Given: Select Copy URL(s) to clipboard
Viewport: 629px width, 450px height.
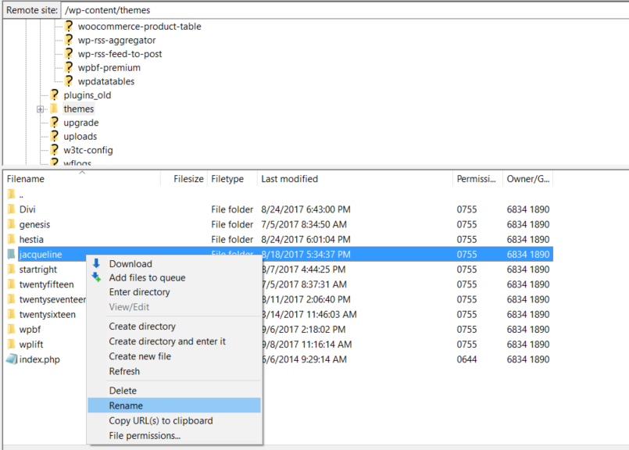Looking at the screenshot, I should click(174, 421).
